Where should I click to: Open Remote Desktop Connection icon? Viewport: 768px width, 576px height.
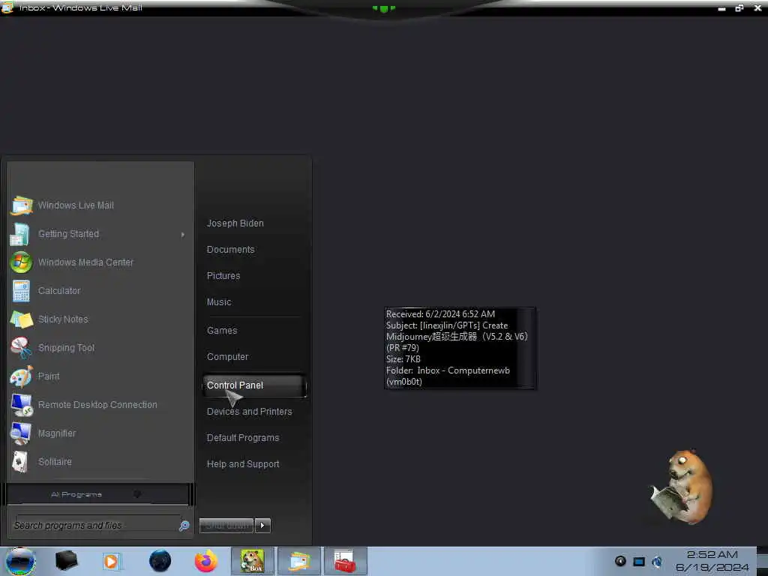[21, 405]
